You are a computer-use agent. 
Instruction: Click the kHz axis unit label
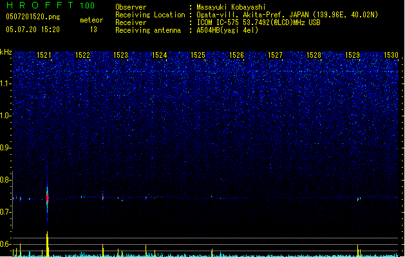6,52
